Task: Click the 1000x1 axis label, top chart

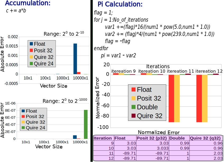Action: click(x=63, y=78)
